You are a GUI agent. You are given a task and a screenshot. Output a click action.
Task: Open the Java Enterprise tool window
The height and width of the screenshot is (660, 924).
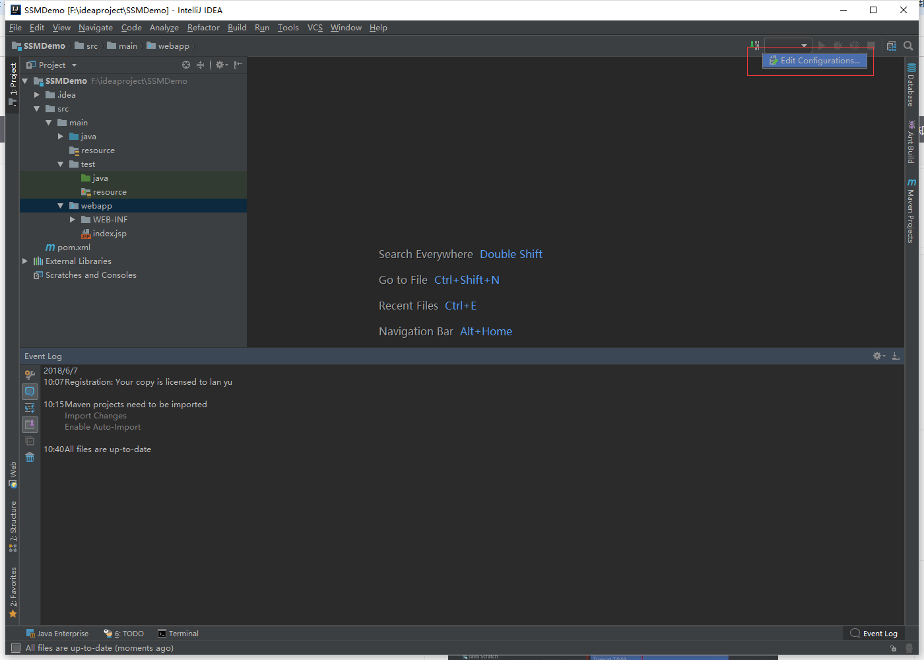tap(57, 634)
